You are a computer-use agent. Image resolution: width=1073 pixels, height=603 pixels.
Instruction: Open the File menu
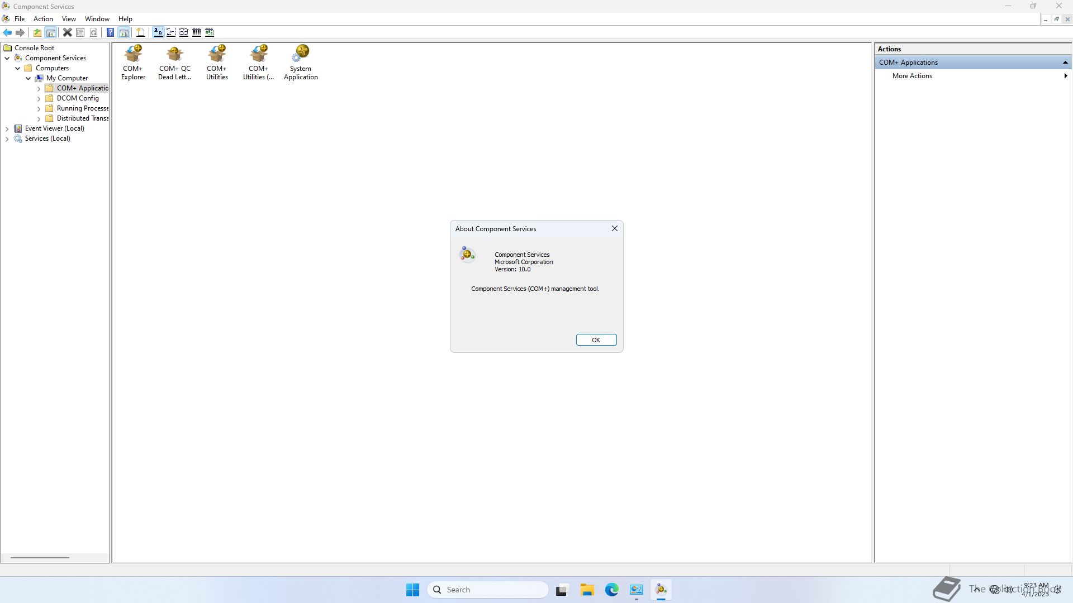(20, 19)
